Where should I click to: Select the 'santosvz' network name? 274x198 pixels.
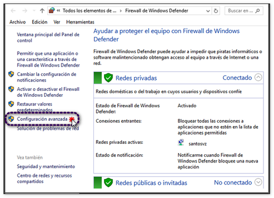198,144
